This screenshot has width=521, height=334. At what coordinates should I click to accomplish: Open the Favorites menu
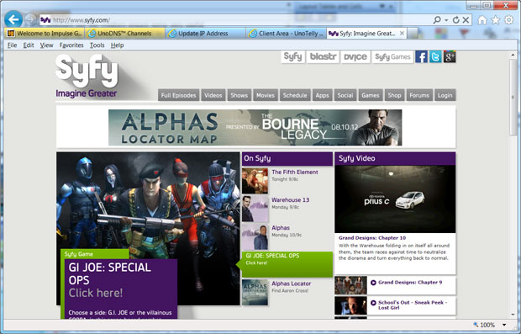point(71,45)
